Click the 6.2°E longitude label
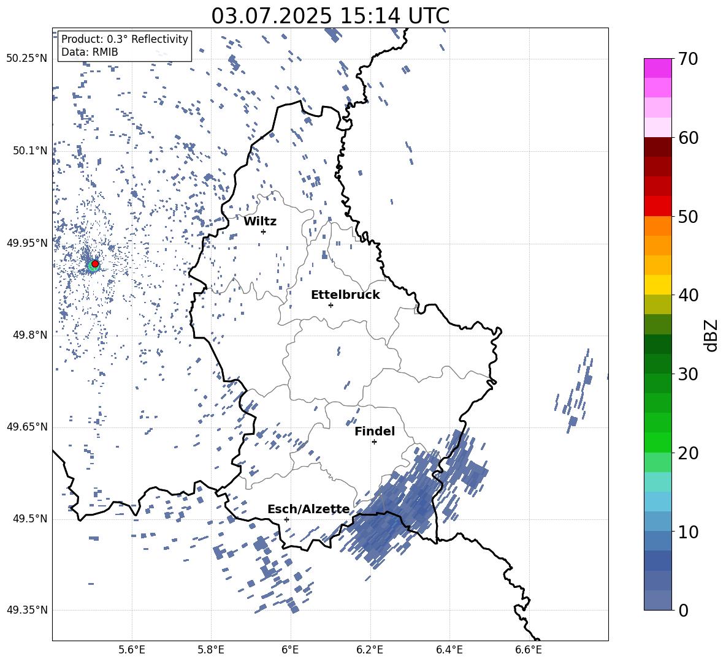Image resolution: width=726 pixels, height=662 pixels. click(x=370, y=650)
